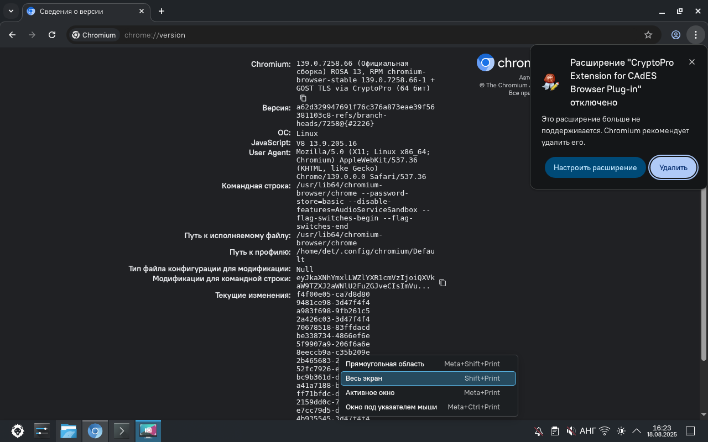
Task: Open the Chromium three-dot menu
Action: coord(695,35)
